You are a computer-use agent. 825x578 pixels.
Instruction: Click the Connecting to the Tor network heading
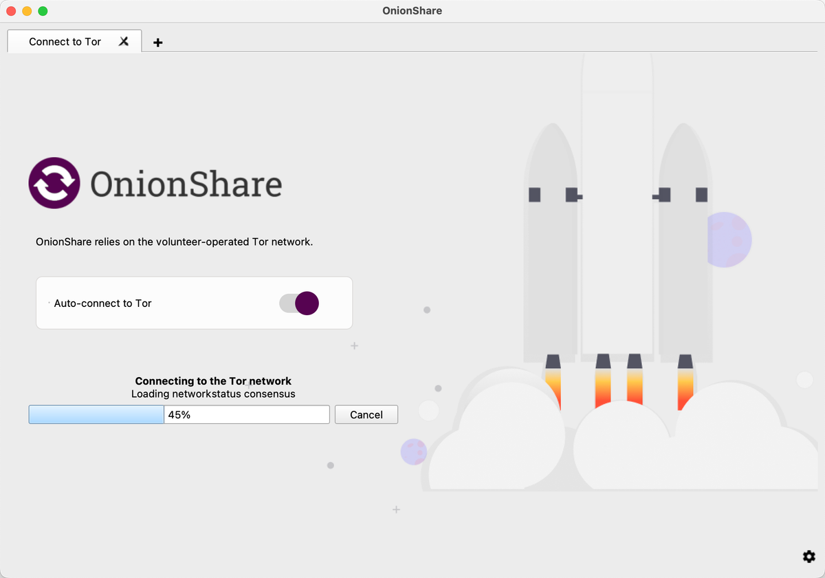click(213, 381)
